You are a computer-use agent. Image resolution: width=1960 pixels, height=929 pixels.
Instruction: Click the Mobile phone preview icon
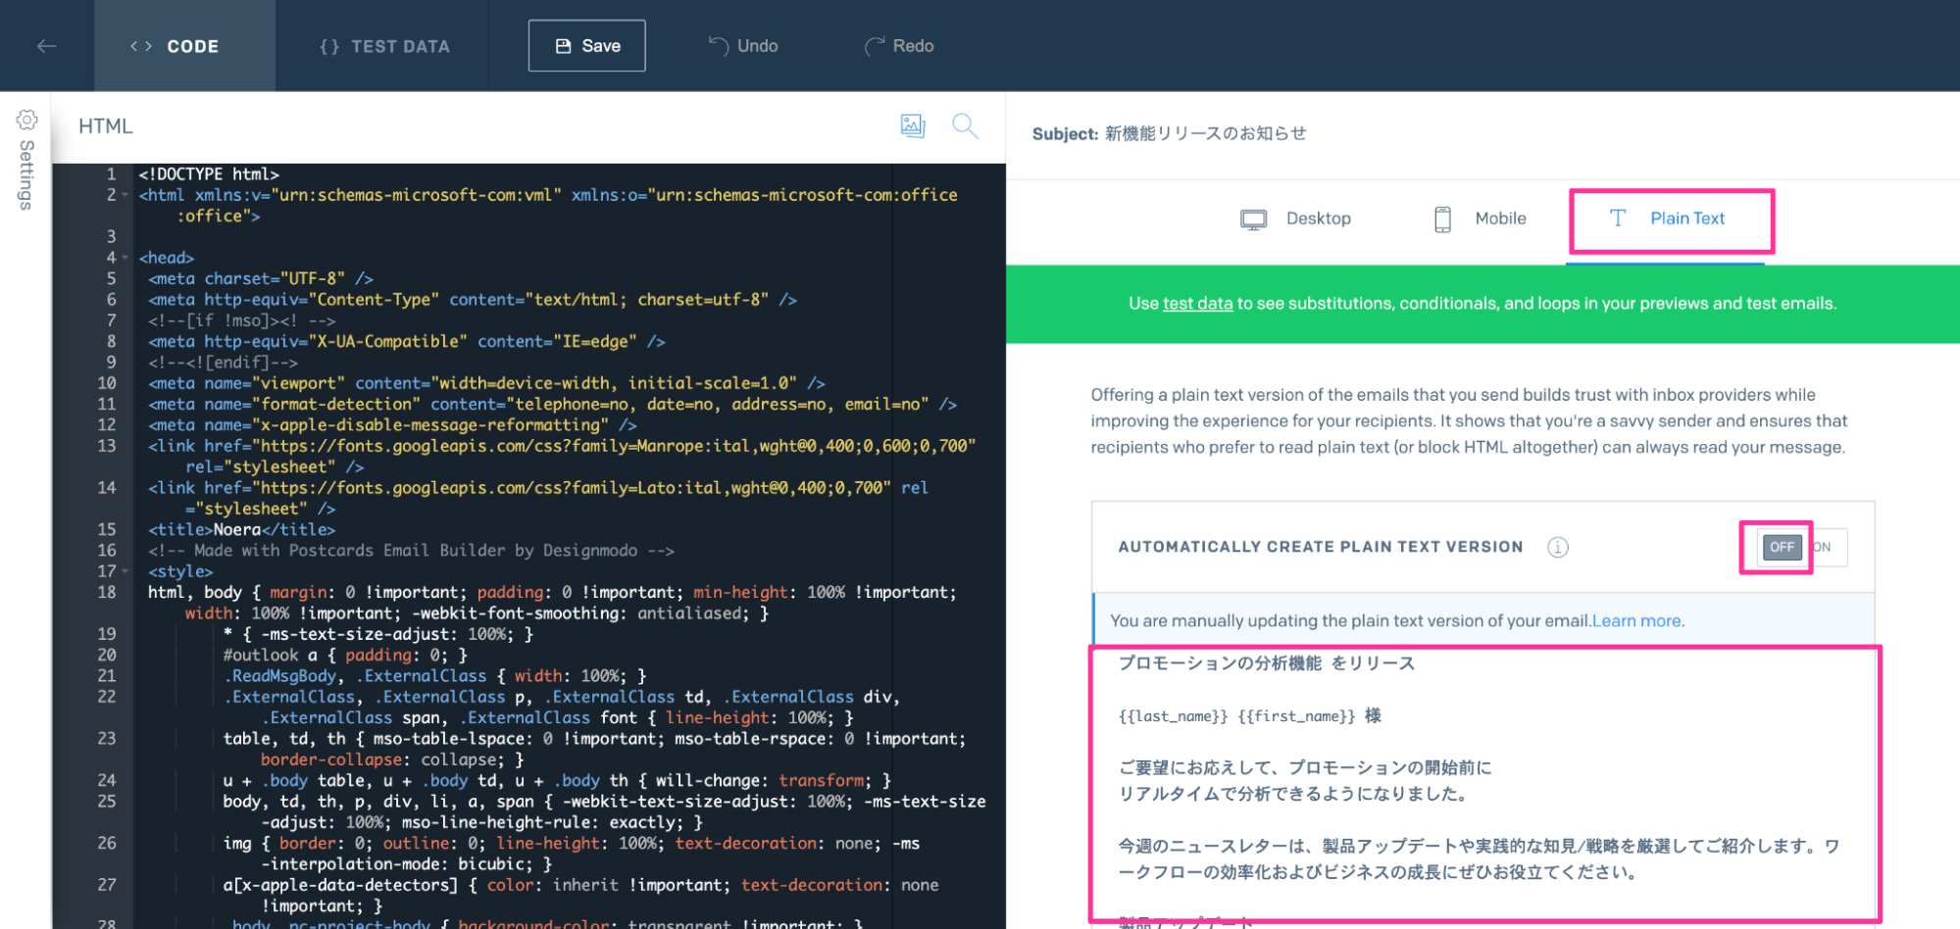(1442, 220)
